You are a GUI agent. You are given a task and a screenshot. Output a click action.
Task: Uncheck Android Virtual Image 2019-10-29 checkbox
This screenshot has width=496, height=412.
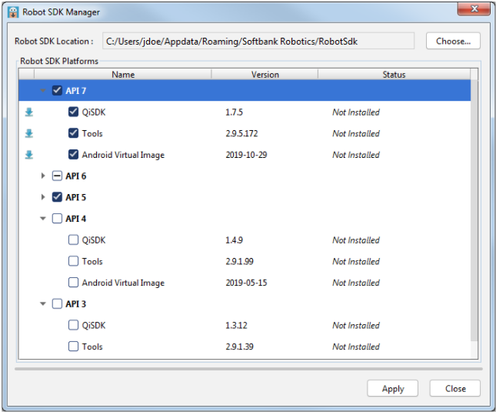[73, 155]
